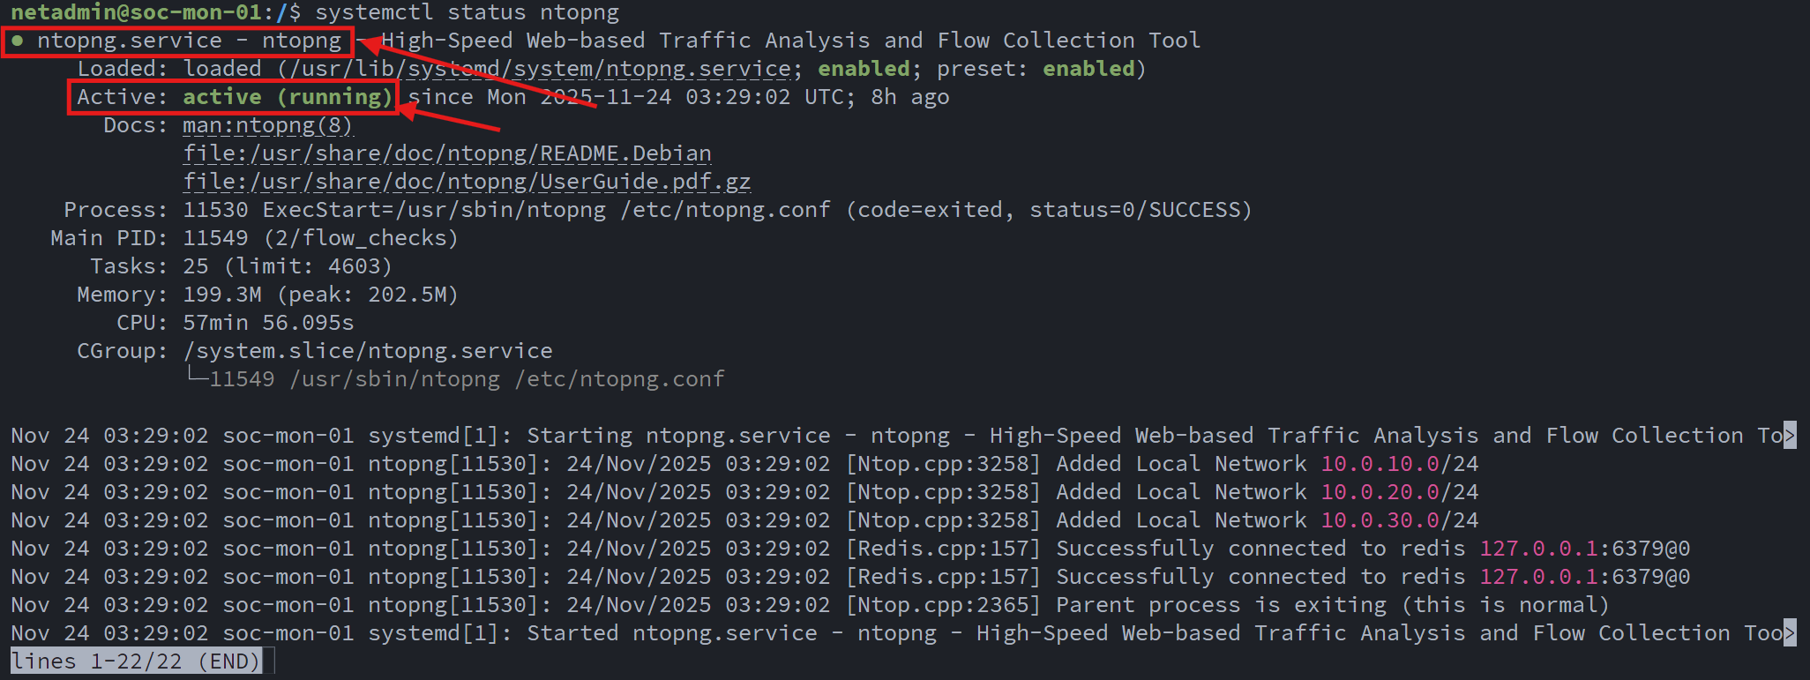
Task: Click the pager status "lines 1-22/22 (END)"
Action: click(x=136, y=661)
